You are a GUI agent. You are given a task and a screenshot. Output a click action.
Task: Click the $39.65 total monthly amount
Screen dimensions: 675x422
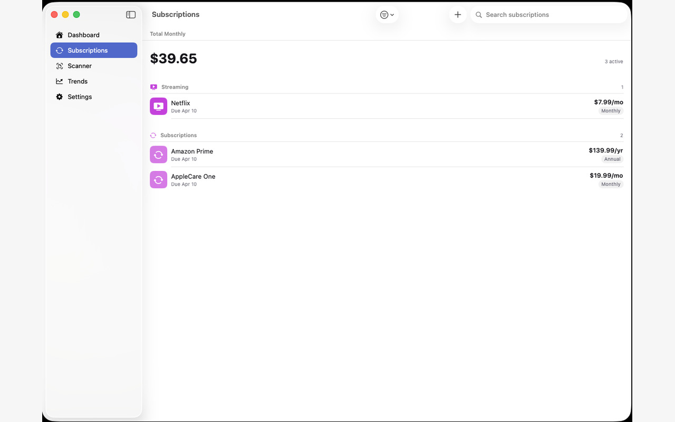173,59
